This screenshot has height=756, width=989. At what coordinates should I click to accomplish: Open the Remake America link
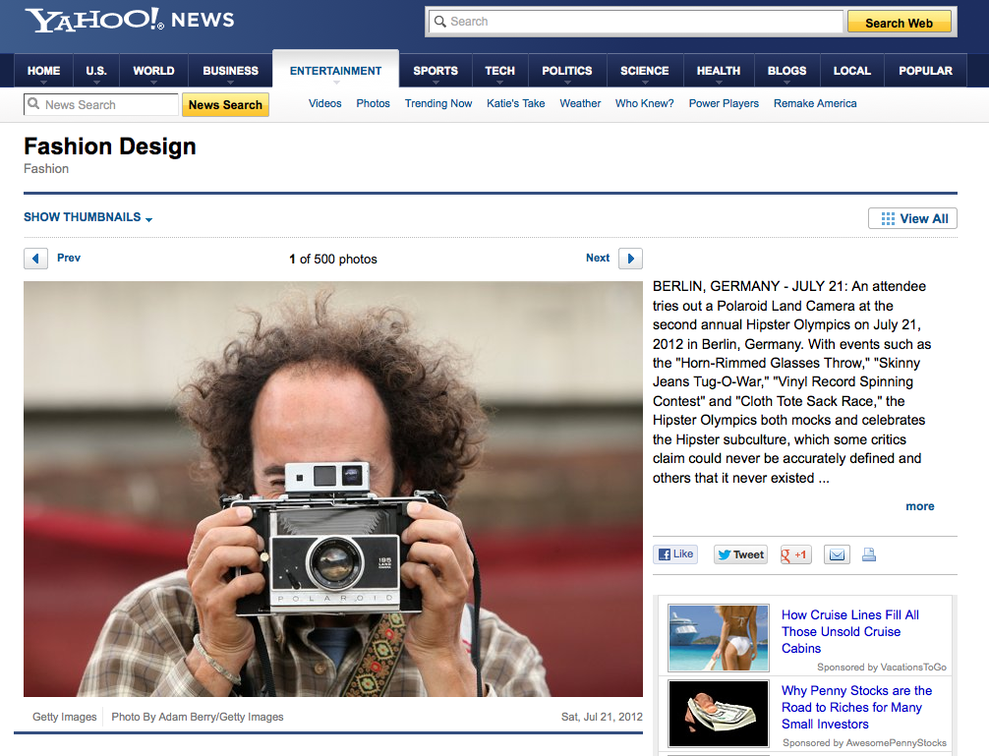click(815, 103)
